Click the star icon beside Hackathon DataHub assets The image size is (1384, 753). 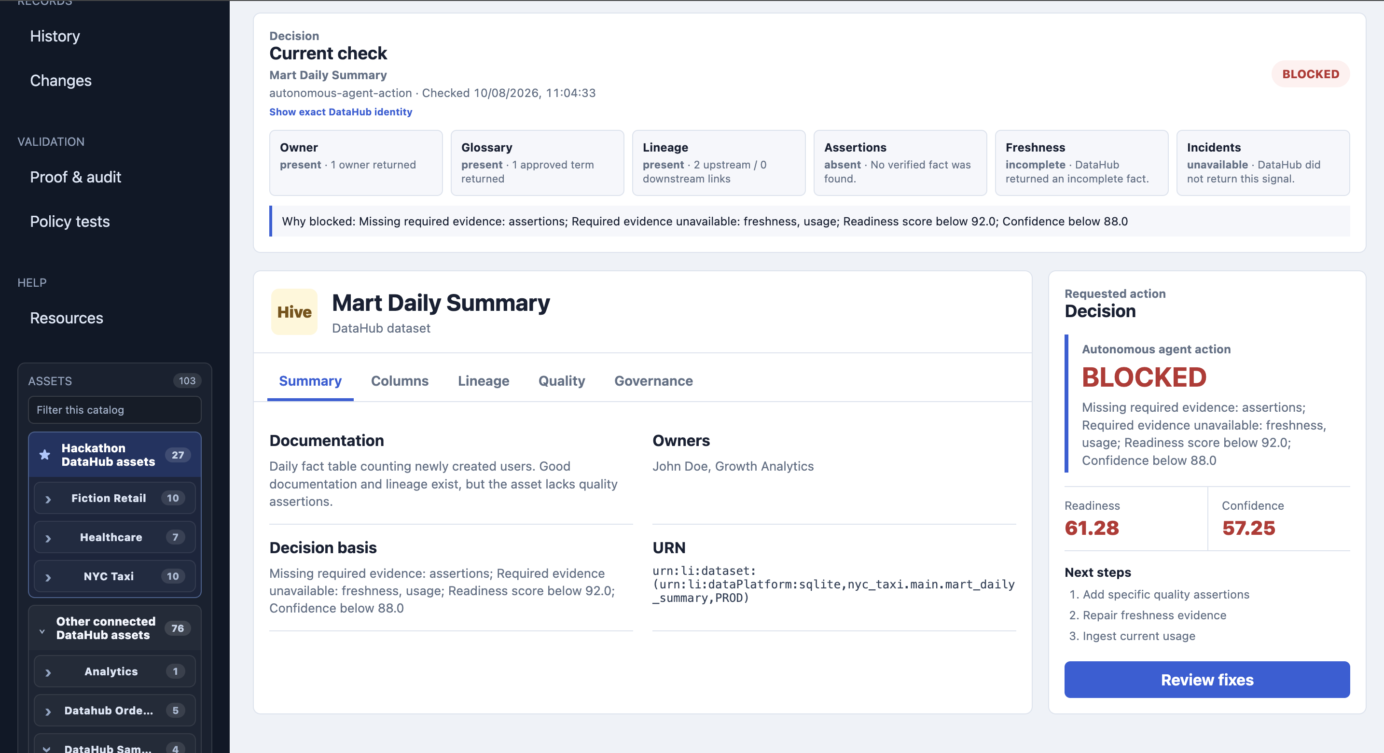(x=44, y=455)
